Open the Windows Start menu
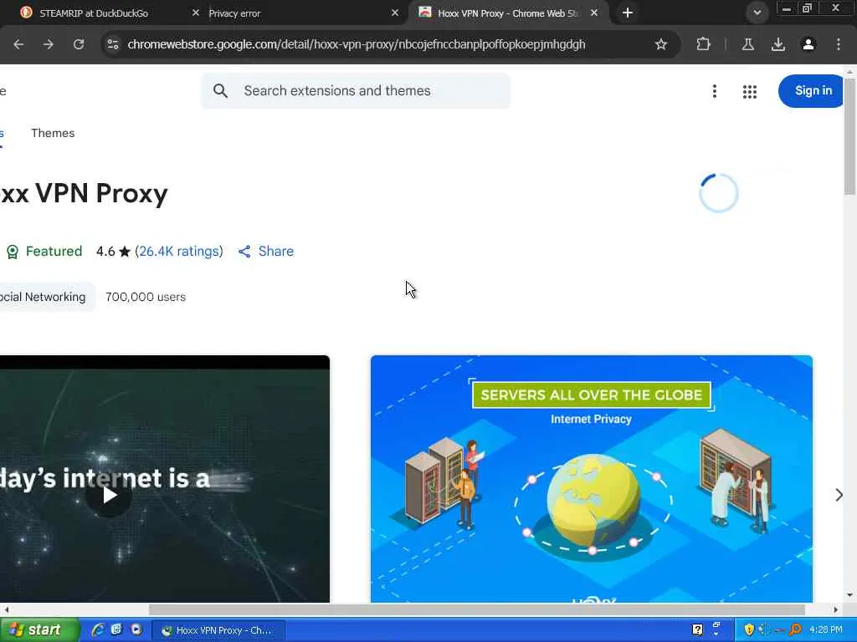 [x=39, y=630]
